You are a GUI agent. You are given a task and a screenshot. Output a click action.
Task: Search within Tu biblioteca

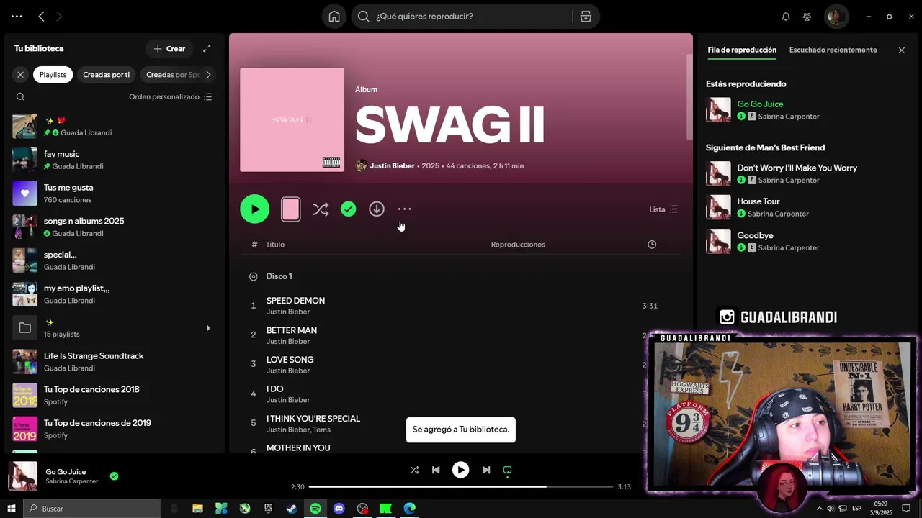click(x=20, y=96)
